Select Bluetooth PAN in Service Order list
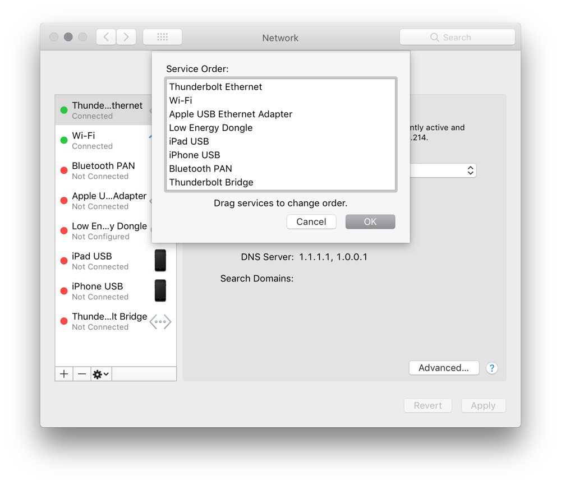 click(281, 168)
